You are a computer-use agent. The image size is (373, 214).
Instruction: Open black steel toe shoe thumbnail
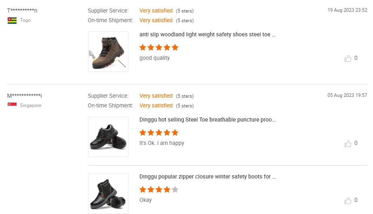(108, 137)
